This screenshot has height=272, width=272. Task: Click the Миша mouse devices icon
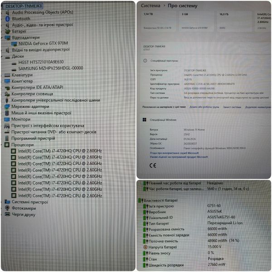[x=7, y=113]
